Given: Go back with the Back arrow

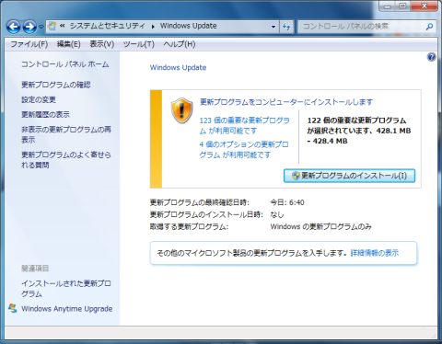Looking at the screenshot, I should [x=14, y=27].
